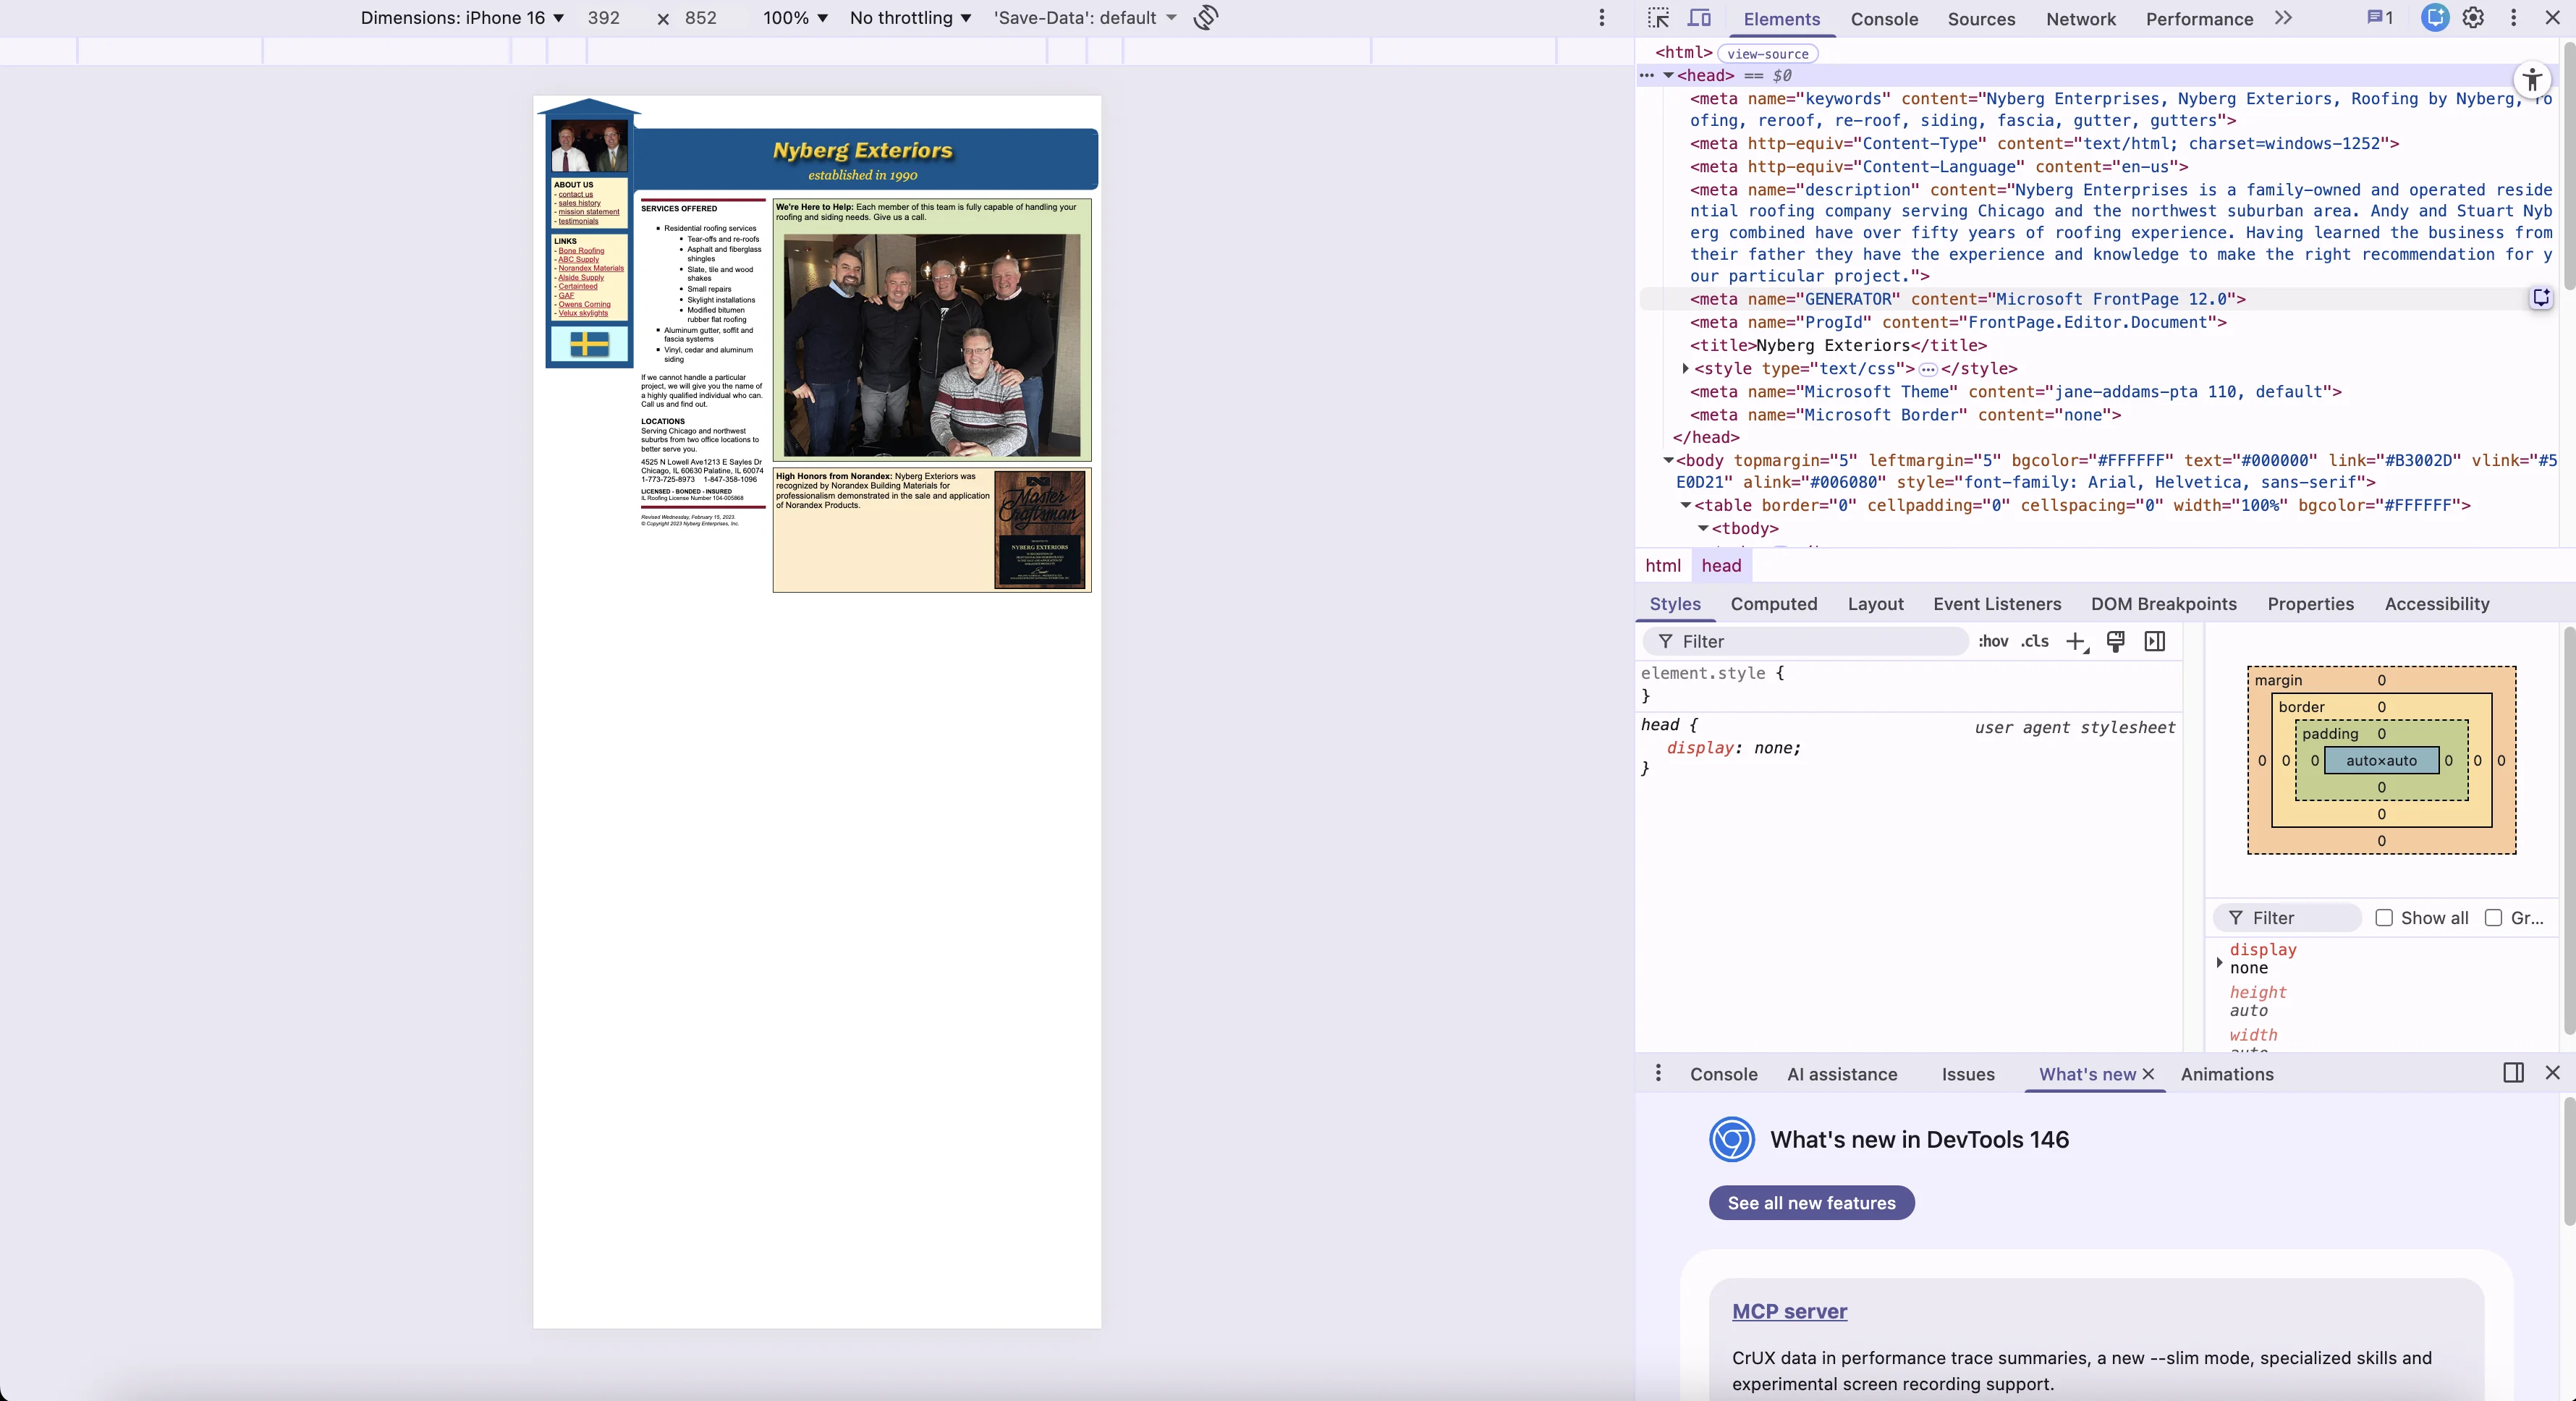
Task: Add a new style rule with plus icon
Action: [x=2077, y=642]
